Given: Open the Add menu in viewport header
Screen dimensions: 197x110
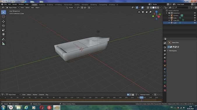Looking at the screenshot, I should tap(32, 8).
